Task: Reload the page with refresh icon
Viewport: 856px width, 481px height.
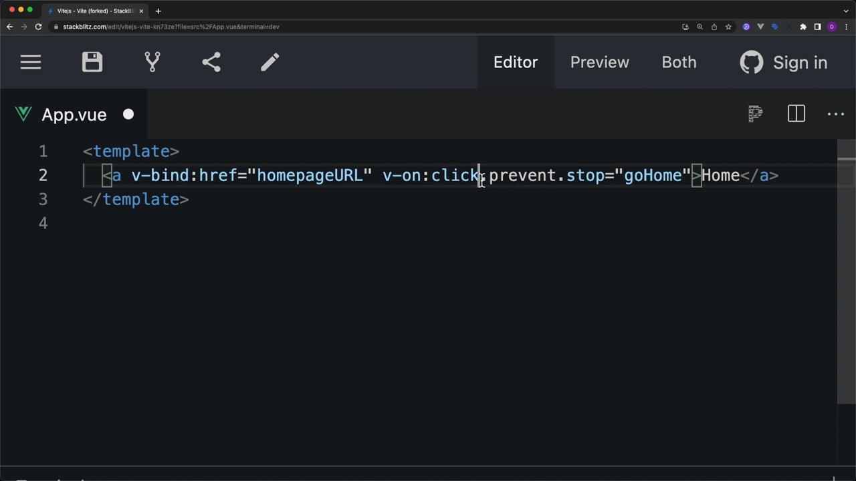Action: [38, 27]
